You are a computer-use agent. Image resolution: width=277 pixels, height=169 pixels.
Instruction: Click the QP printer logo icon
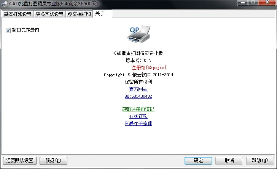point(138,34)
